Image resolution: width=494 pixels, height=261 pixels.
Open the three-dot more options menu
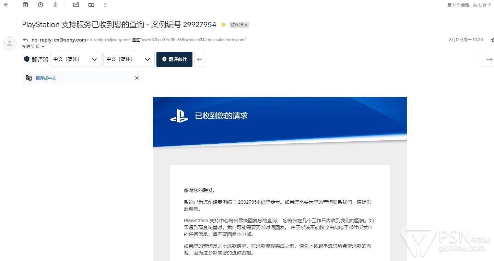point(105,5)
